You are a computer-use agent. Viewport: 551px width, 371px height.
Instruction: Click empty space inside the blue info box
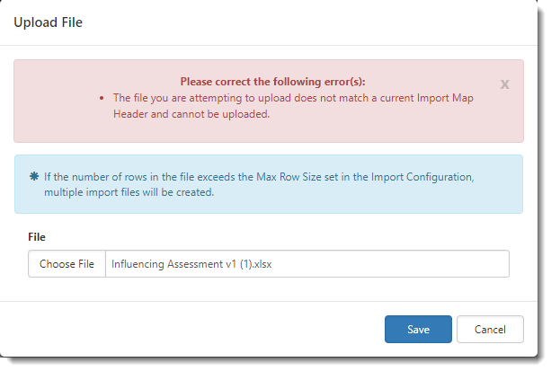(x=404, y=198)
